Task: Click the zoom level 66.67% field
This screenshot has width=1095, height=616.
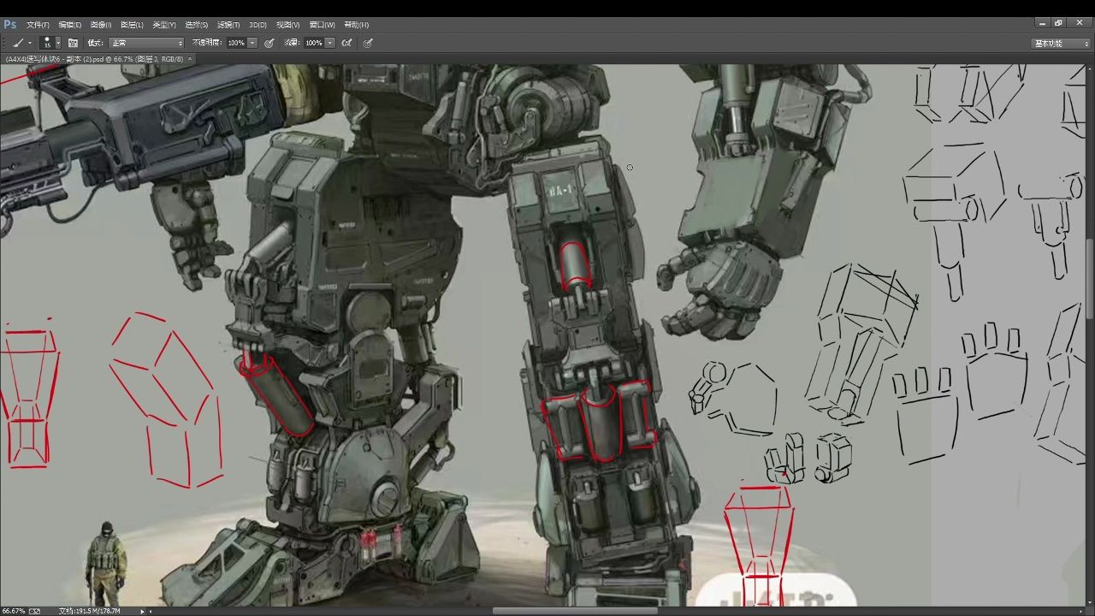Action: (x=13, y=611)
